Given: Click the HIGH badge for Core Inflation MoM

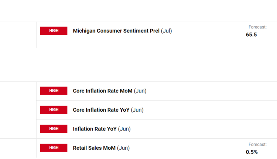Looking at the screenshot, I should (x=54, y=91).
